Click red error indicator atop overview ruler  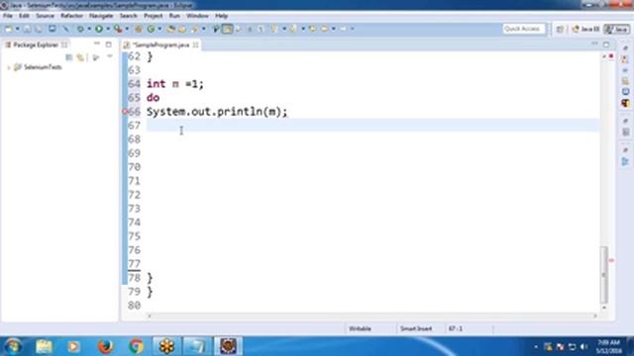pyautogui.click(x=611, y=56)
